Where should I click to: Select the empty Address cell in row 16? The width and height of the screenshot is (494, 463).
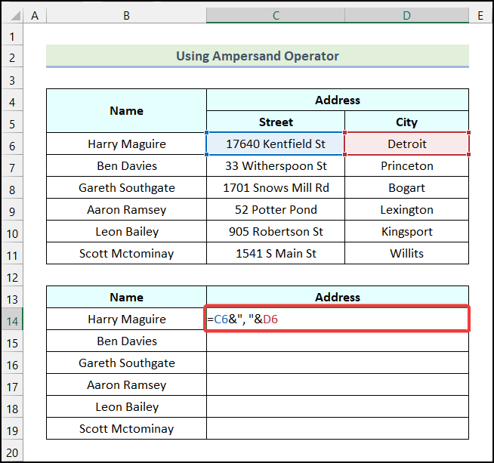point(338,363)
